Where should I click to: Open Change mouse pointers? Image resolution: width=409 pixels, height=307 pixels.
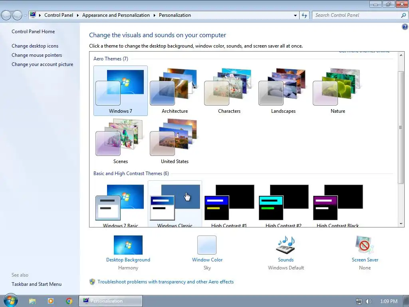point(37,55)
